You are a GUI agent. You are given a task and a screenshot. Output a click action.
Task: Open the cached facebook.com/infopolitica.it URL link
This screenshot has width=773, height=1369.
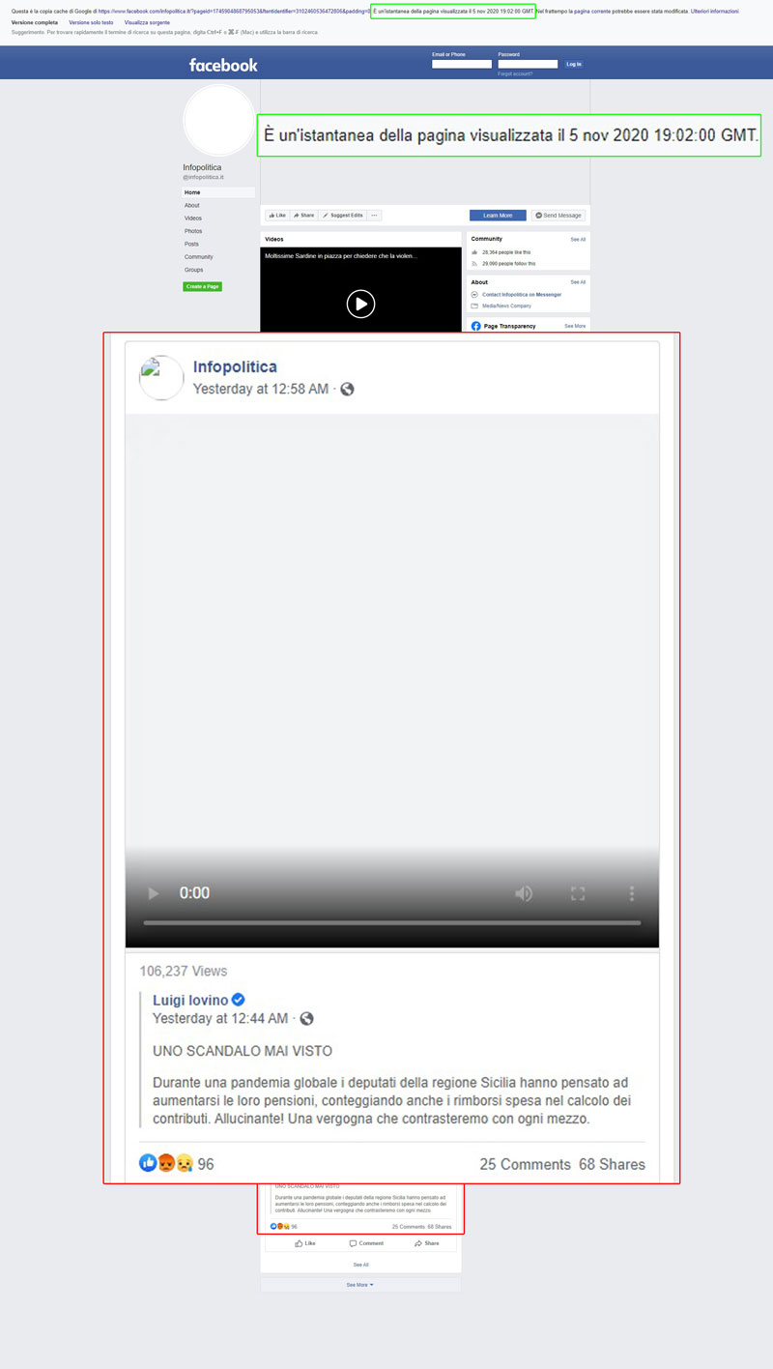click(x=234, y=11)
